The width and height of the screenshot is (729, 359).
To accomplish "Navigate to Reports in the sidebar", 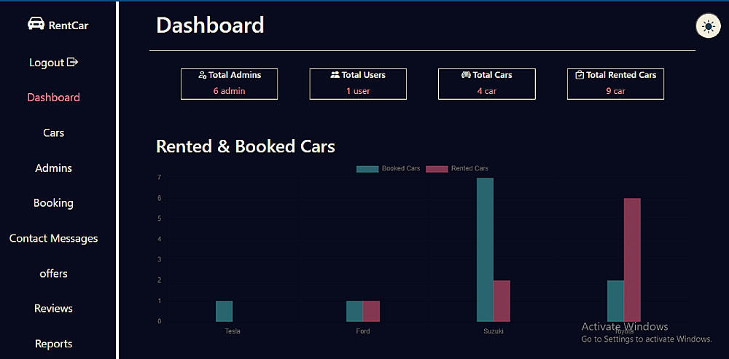I will pyautogui.click(x=54, y=344).
